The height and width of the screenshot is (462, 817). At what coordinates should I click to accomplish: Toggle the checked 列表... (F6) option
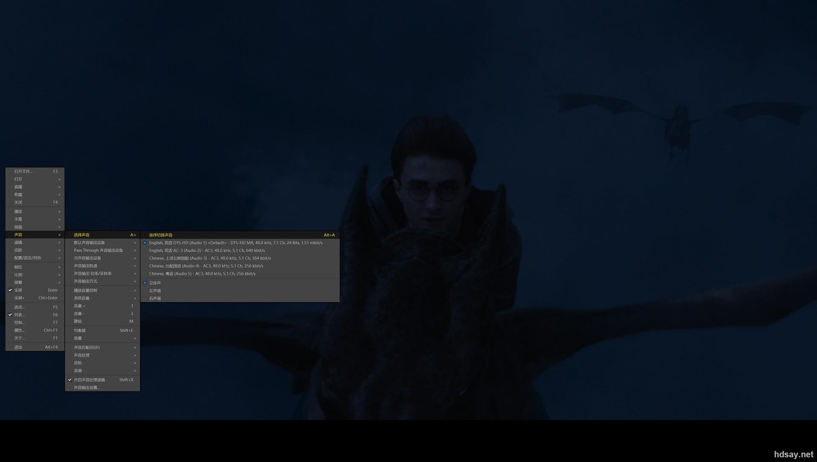click(35, 315)
